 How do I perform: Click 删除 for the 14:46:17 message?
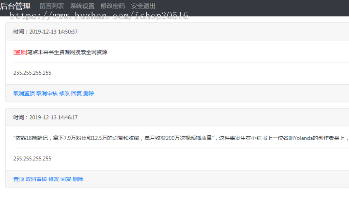(x=78, y=179)
